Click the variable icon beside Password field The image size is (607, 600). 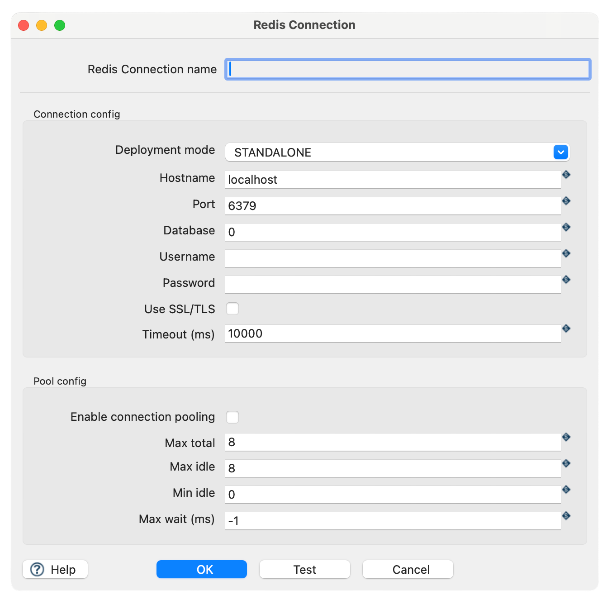pyautogui.click(x=566, y=280)
